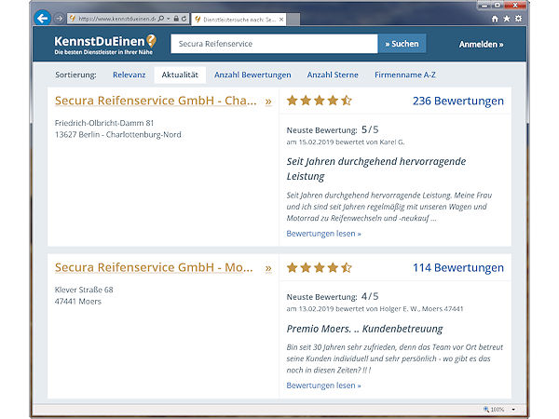Close the browser window
The image size is (559, 419).
tap(515, 6)
